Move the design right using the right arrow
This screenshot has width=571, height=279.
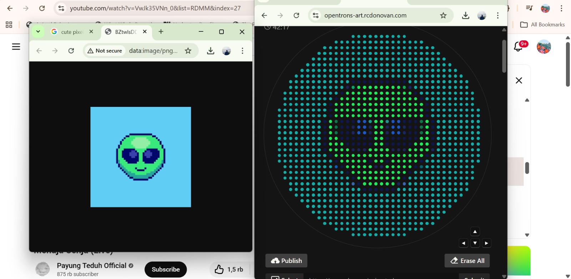[486, 243]
